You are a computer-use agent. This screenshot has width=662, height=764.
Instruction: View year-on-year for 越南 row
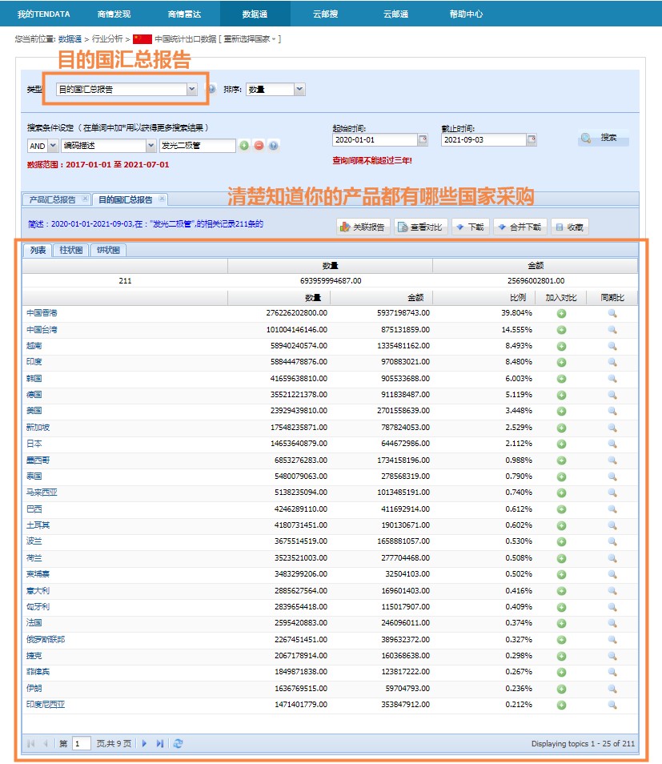click(612, 347)
